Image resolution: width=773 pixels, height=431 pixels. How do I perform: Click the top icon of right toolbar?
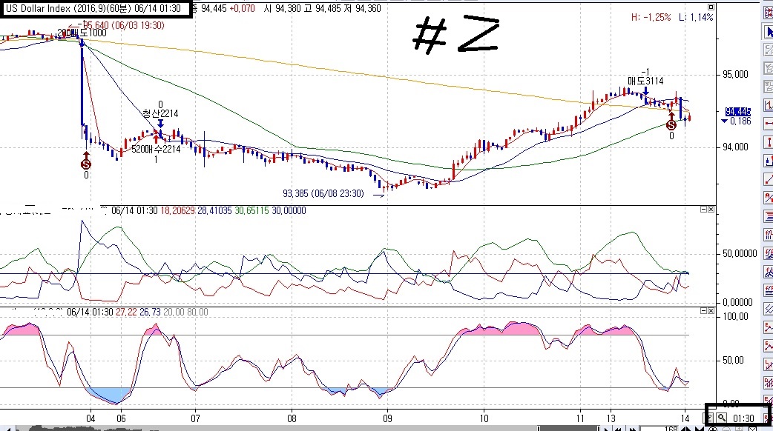(x=766, y=13)
